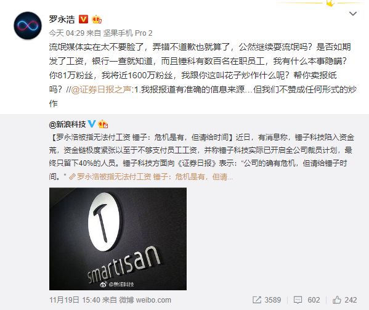Click the 今天 04:29 post timestamp
The height and width of the screenshot is (310, 369).
coord(67,33)
